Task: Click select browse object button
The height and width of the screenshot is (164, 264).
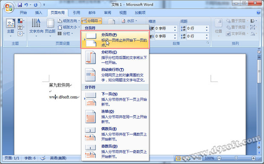Action: coord(259,147)
